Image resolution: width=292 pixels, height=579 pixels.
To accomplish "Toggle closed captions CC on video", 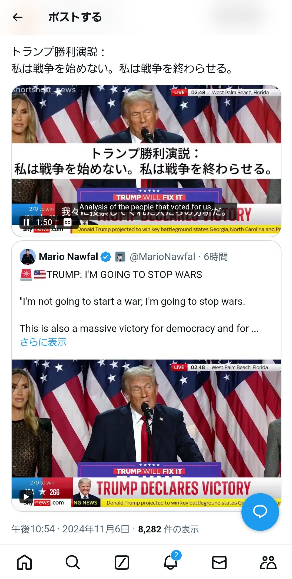I will click(67, 222).
